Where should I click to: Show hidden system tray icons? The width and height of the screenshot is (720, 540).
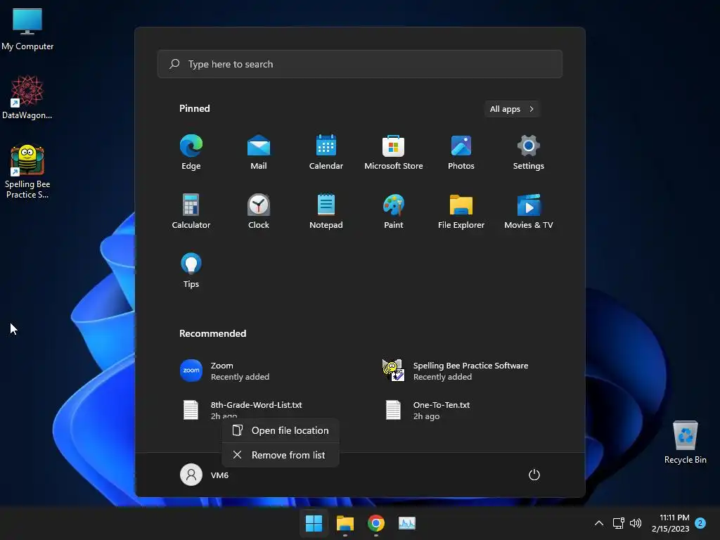click(599, 523)
